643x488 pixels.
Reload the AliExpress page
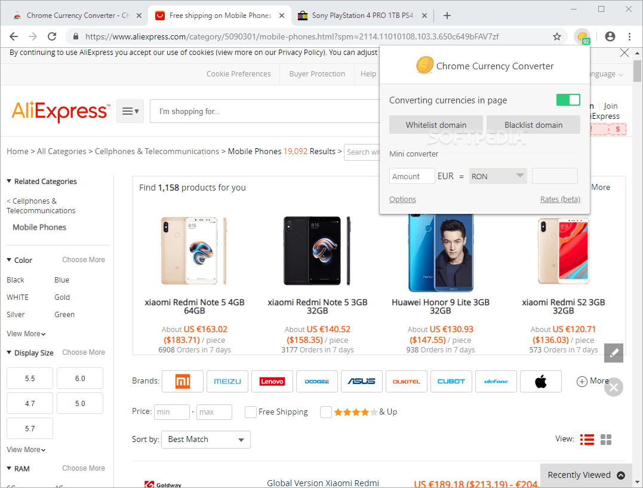[x=52, y=36]
